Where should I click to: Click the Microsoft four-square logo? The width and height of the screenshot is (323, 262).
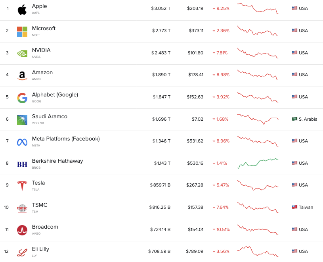(22, 32)
